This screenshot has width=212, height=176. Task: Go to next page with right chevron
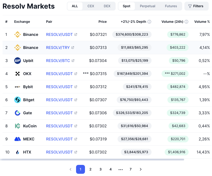click(x=141, y=169)
